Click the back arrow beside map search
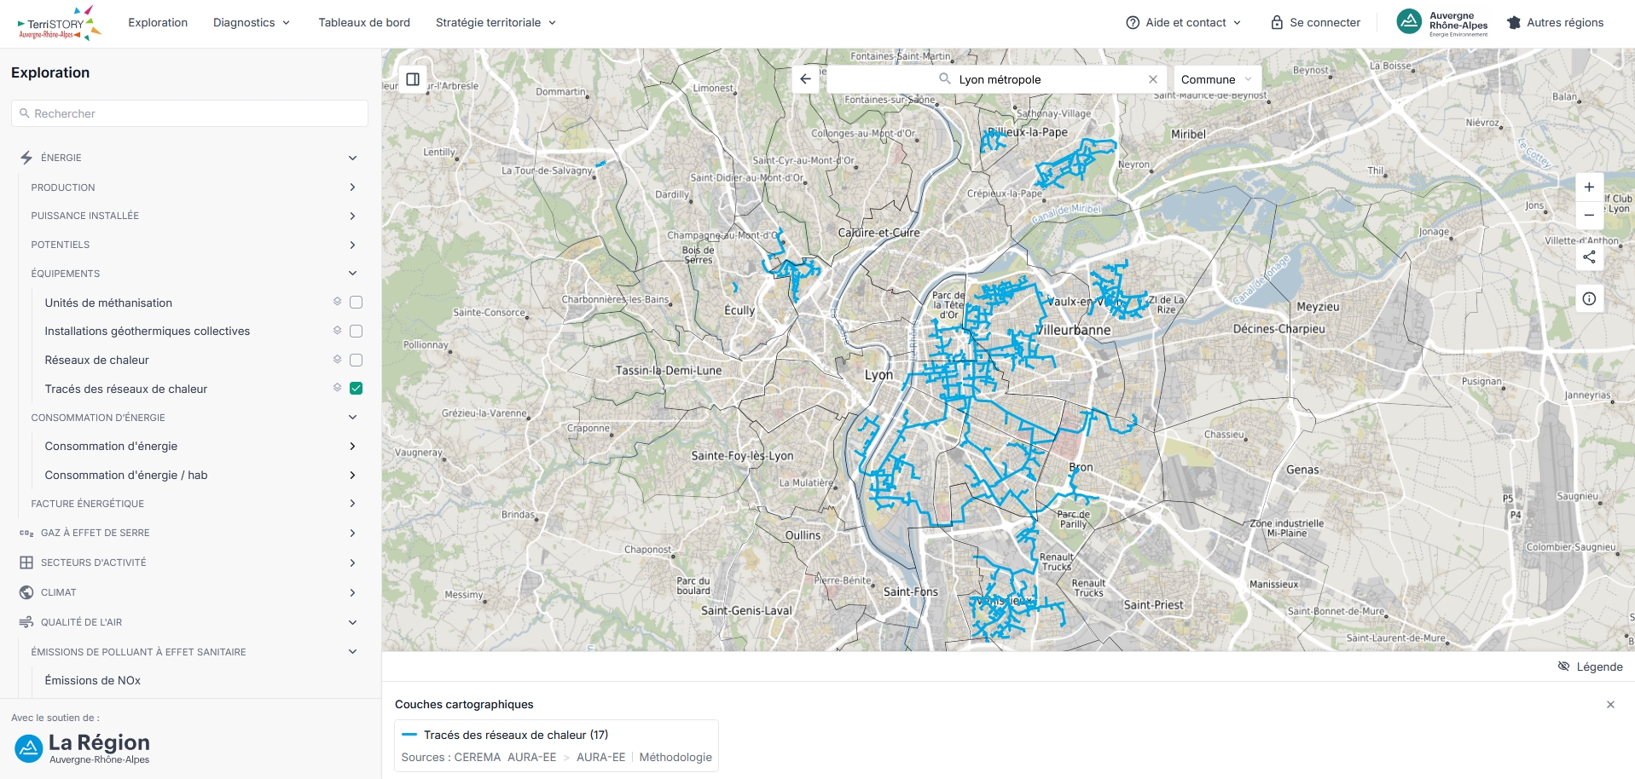Viewport: 1635px width, 779px height. click(806, 79)
